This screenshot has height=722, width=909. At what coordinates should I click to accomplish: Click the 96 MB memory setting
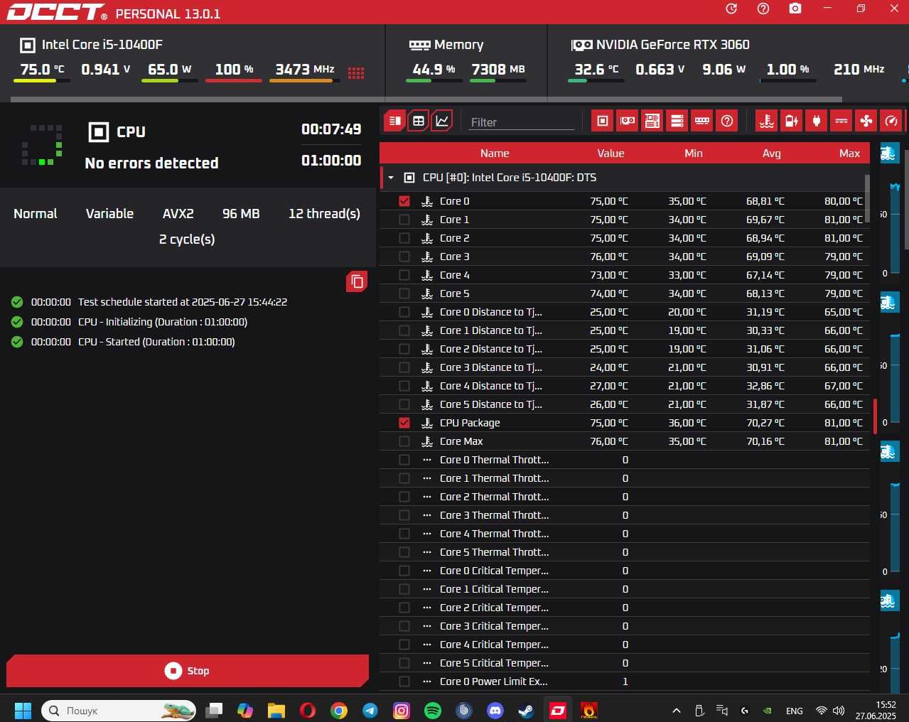tap(241, 214)
